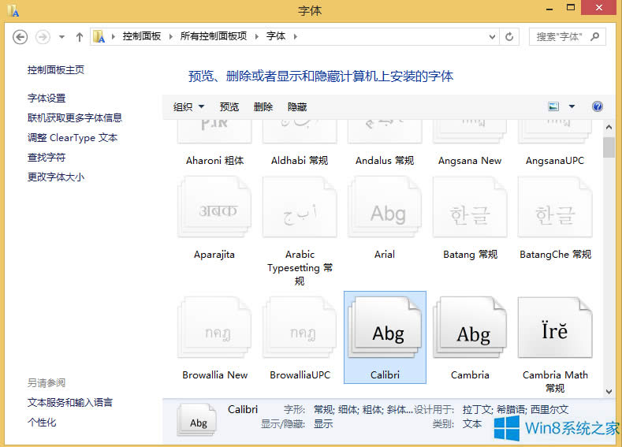
Task: Expand the address bar history dropdown
Action: 492,37
